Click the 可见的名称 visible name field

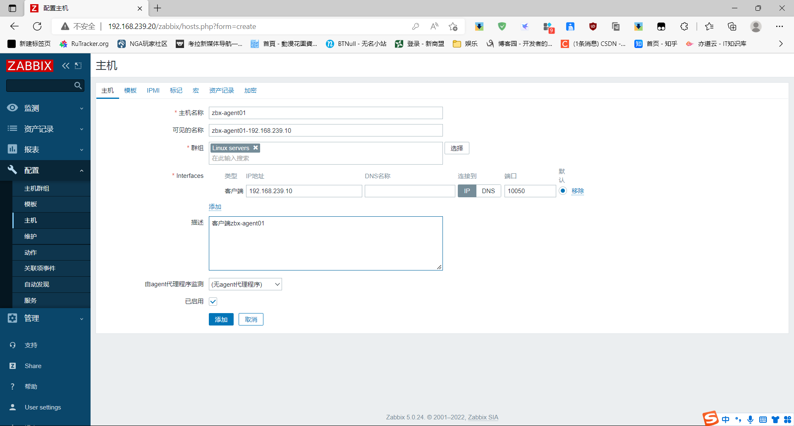click(x=326, y=130)
